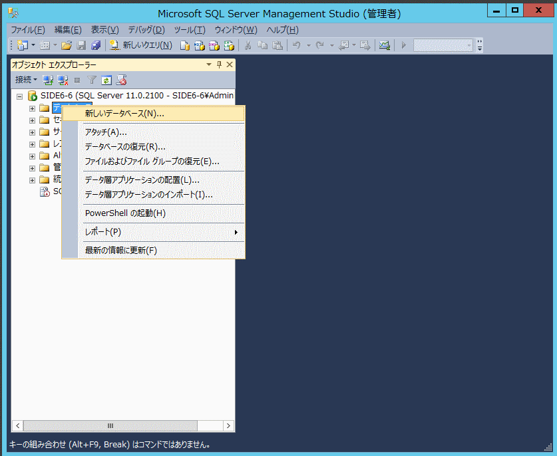Open the ツール(T) menu
The width and height of the screenshot is (557, 456).
pyautogui.click(x=190, y=30)
